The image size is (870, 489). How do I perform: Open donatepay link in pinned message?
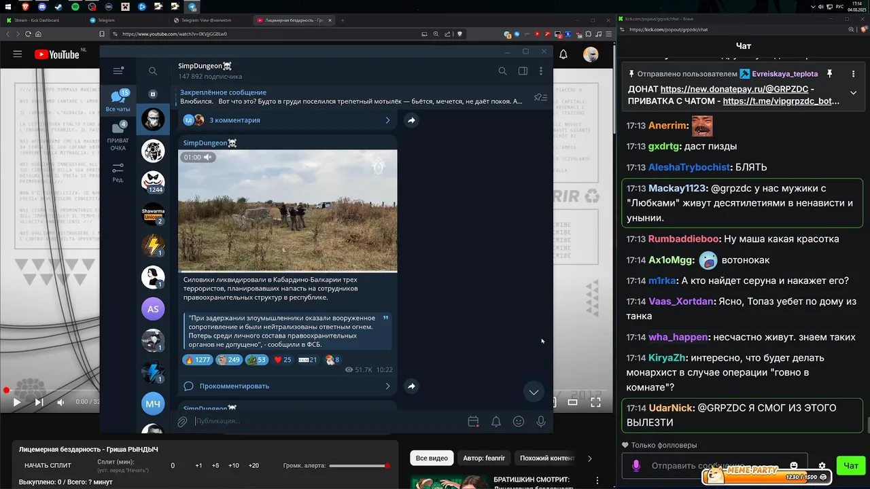[x=733, y=89]
